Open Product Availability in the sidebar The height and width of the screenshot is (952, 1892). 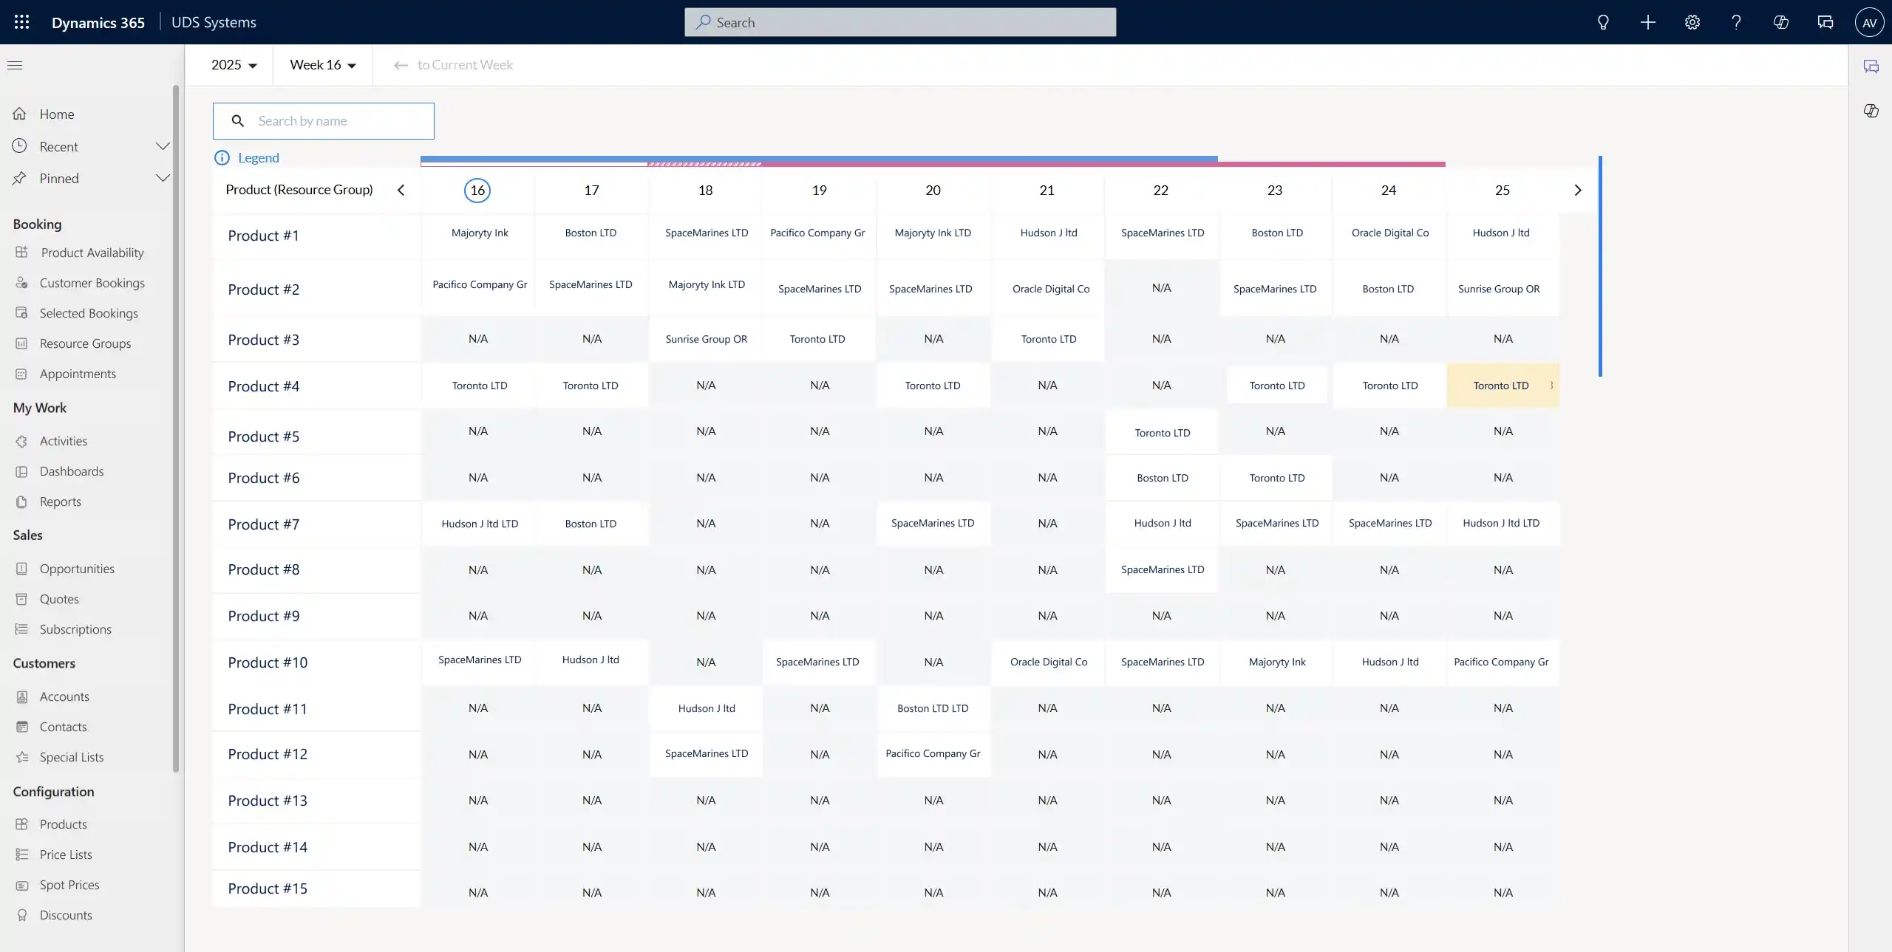point(92,252)
